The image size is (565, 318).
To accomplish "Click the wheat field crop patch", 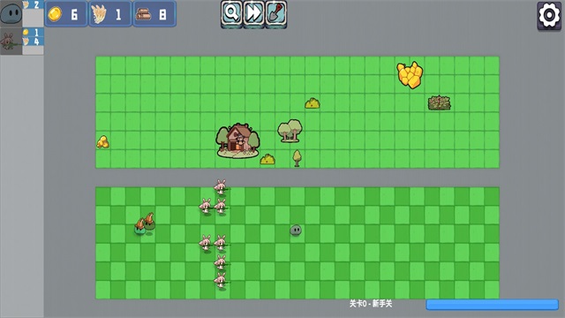I will [x=440, y=103].
